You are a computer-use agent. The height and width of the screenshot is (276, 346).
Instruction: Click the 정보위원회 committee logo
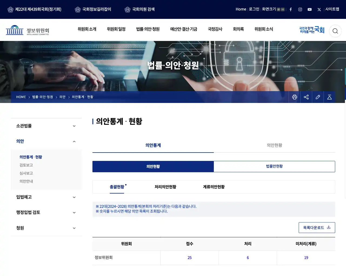click(27, 30)
